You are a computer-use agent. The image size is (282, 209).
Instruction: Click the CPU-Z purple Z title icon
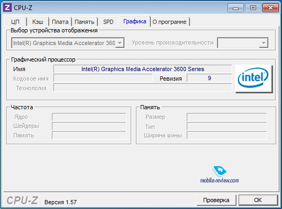(x=7, y=7)
